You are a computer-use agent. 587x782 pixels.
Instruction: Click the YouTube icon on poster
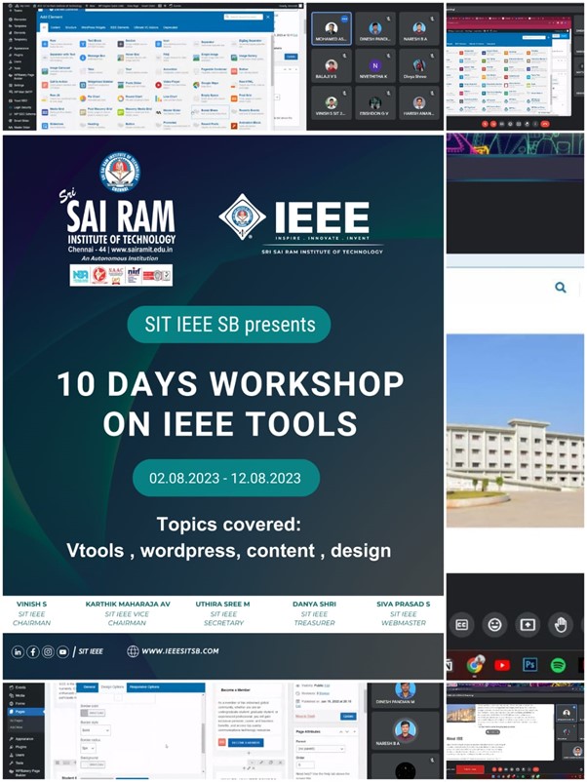tap(62, 651)
